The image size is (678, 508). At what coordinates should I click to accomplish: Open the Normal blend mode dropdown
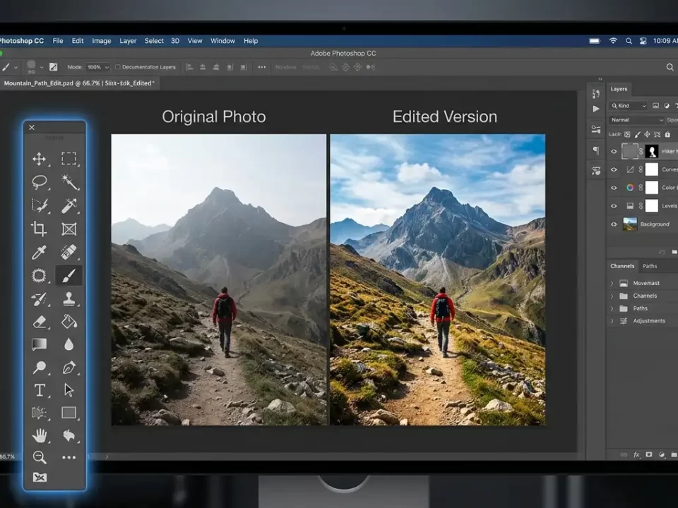[636, 120]
